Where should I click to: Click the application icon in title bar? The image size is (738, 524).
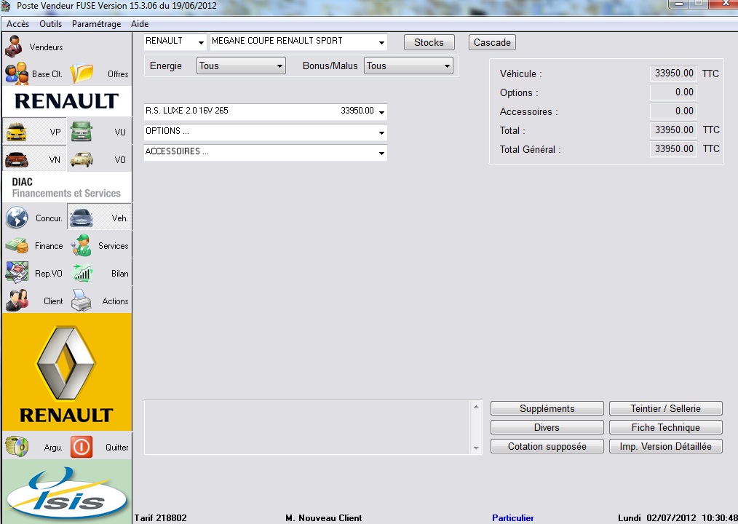click(x=6, y=6)
